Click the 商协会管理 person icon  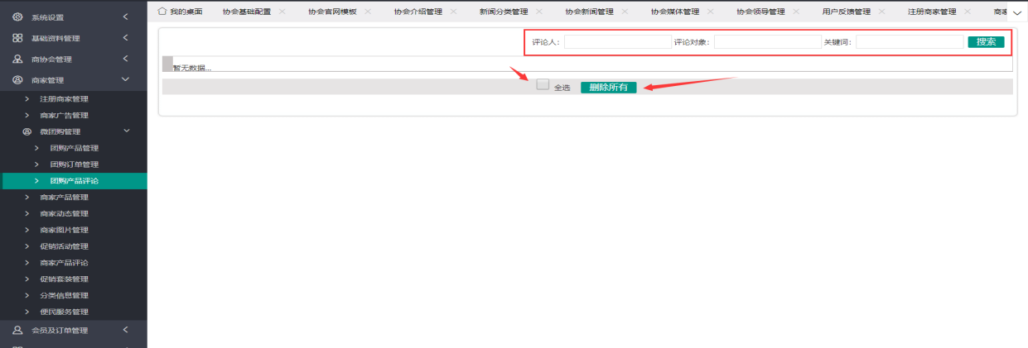coord(17,60)
